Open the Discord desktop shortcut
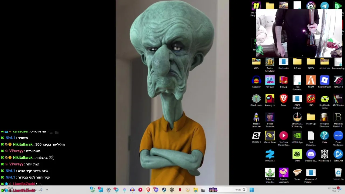This screenshot has width=345, height=194. click(311, 156)
